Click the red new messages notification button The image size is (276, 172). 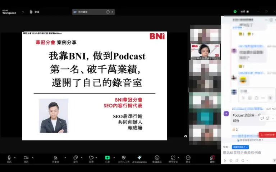click(x=267, y=135)
